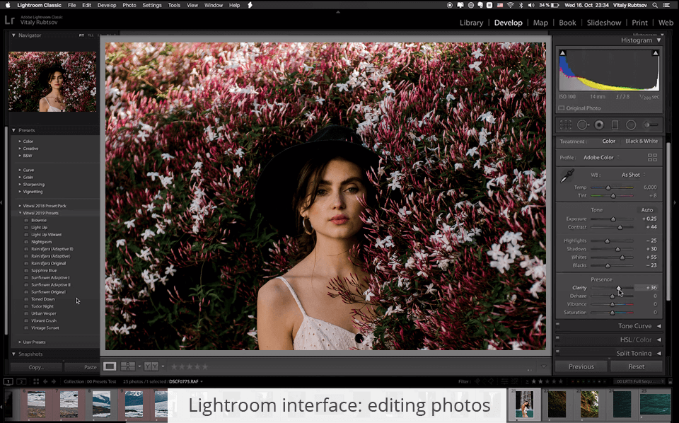
Task: Open the Wi-Fi menu bar icon
Action: 510,5
